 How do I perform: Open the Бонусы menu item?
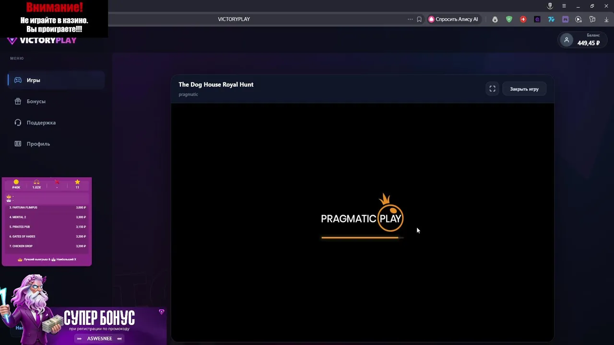coord(56,101)
